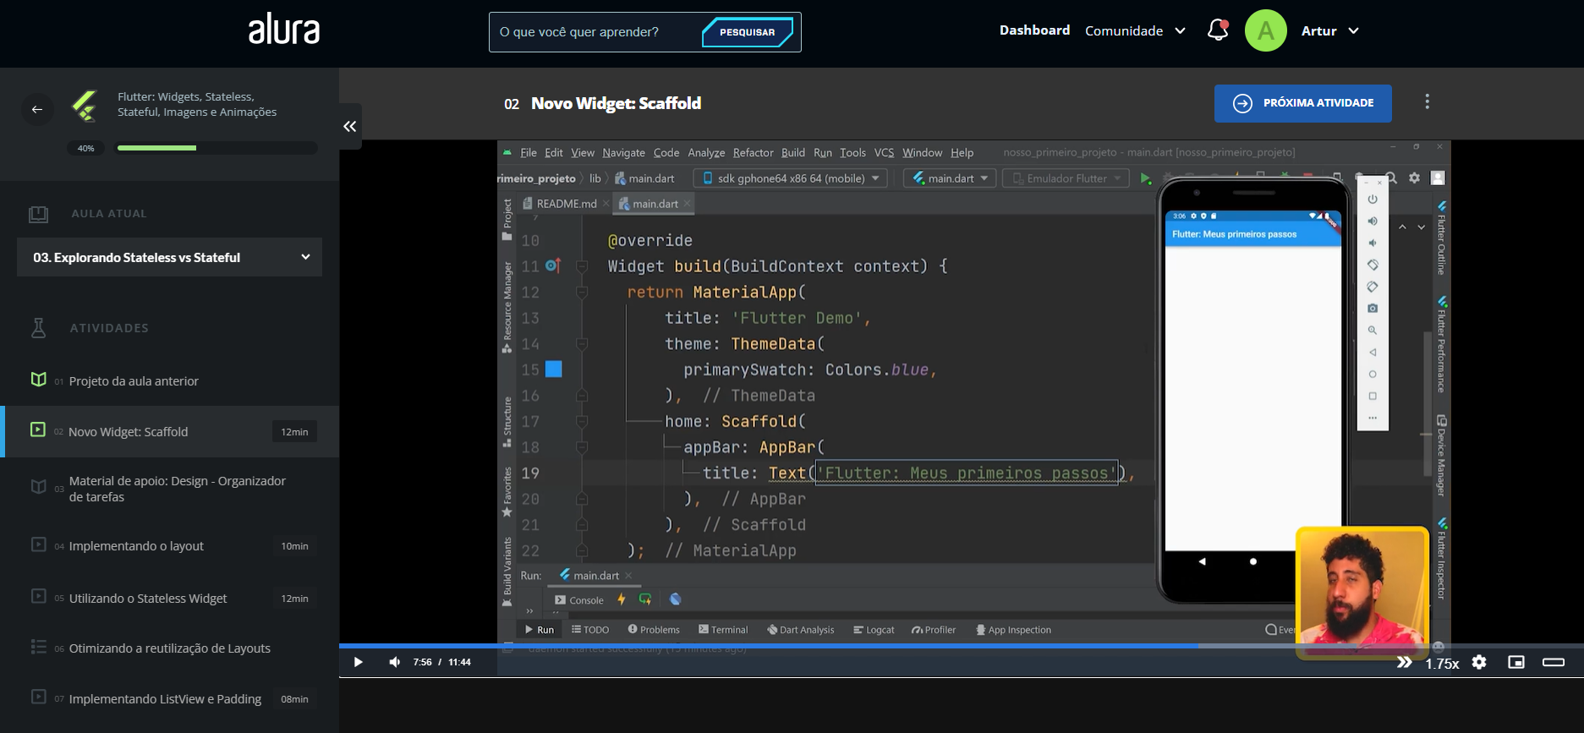Open the Navigate menu in Android Studio
The height and width of the screenshot is (733, 1584).
623,152
